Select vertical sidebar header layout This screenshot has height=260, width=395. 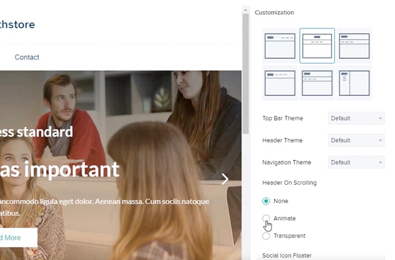(354, 83)
